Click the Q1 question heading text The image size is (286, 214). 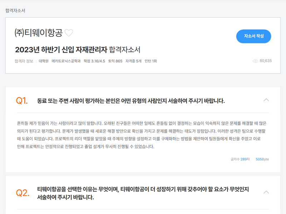coord(131,101)
